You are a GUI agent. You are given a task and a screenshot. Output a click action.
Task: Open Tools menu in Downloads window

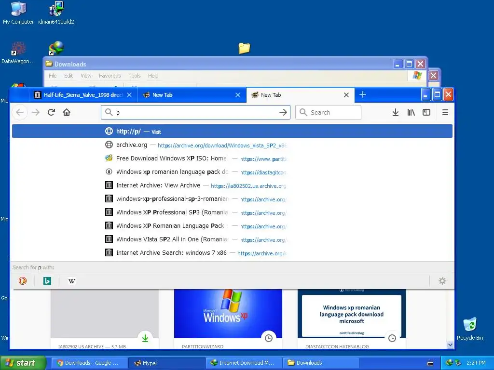point(135,76)
